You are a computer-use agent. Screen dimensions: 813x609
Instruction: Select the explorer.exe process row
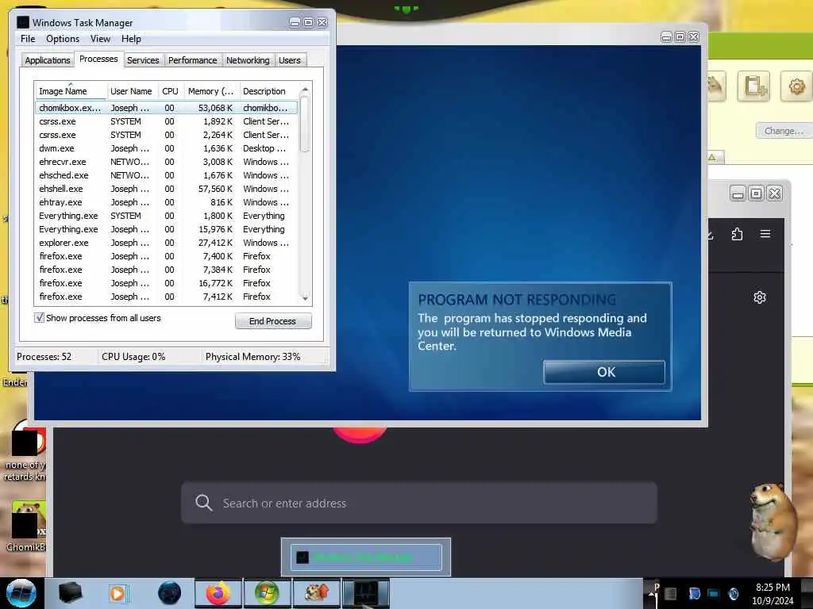click(x=167, y=243)
